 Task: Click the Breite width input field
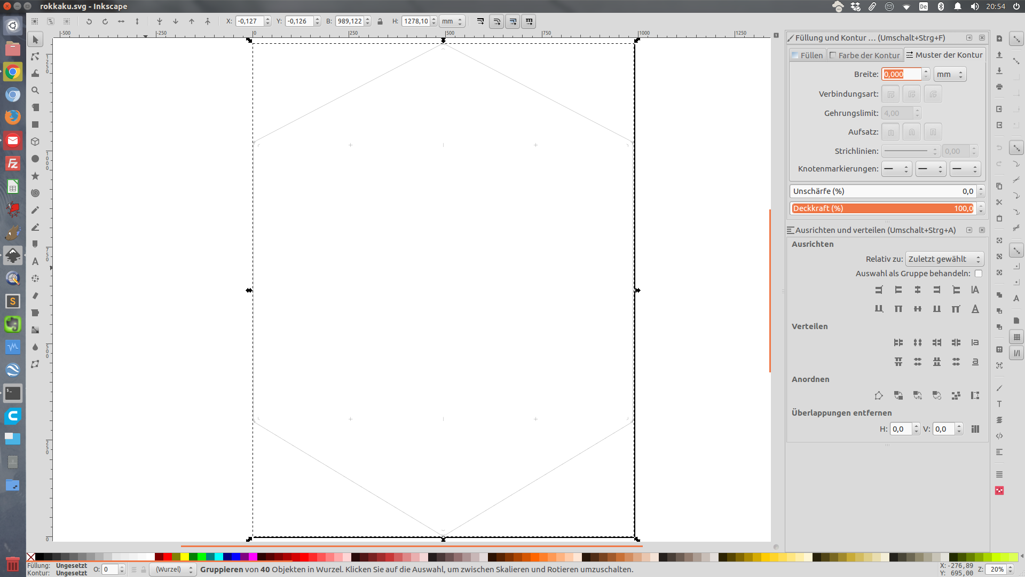click(x=901, y=74)
